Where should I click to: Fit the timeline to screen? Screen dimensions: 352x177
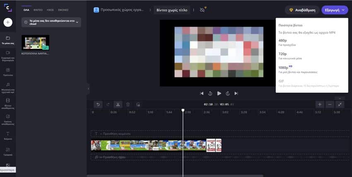tap(340, 104)
